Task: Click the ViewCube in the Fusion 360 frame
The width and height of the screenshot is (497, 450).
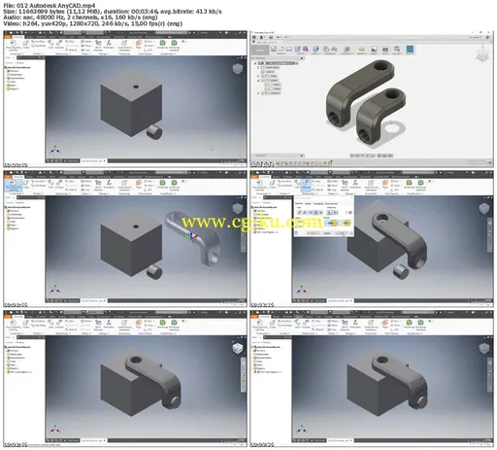Action: [x=482, y=54]
